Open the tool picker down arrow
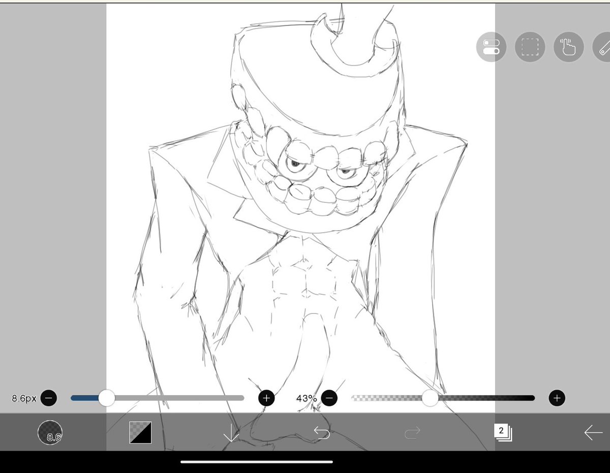This screenshot has width=610, height=473. (x=232, y=433)
